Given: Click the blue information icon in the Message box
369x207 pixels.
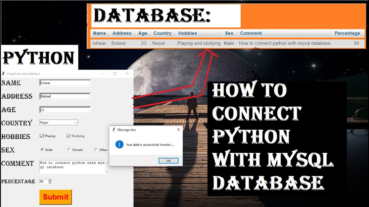Looking at the screenshot, I should click(x=119, y=144).
